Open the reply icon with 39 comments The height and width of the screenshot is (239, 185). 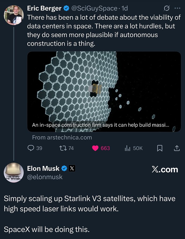point(31,148)
